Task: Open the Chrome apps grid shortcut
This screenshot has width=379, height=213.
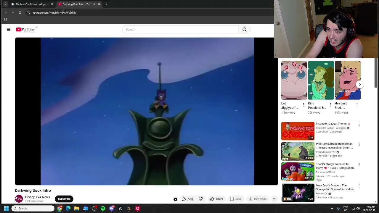Action: [5, 20]
